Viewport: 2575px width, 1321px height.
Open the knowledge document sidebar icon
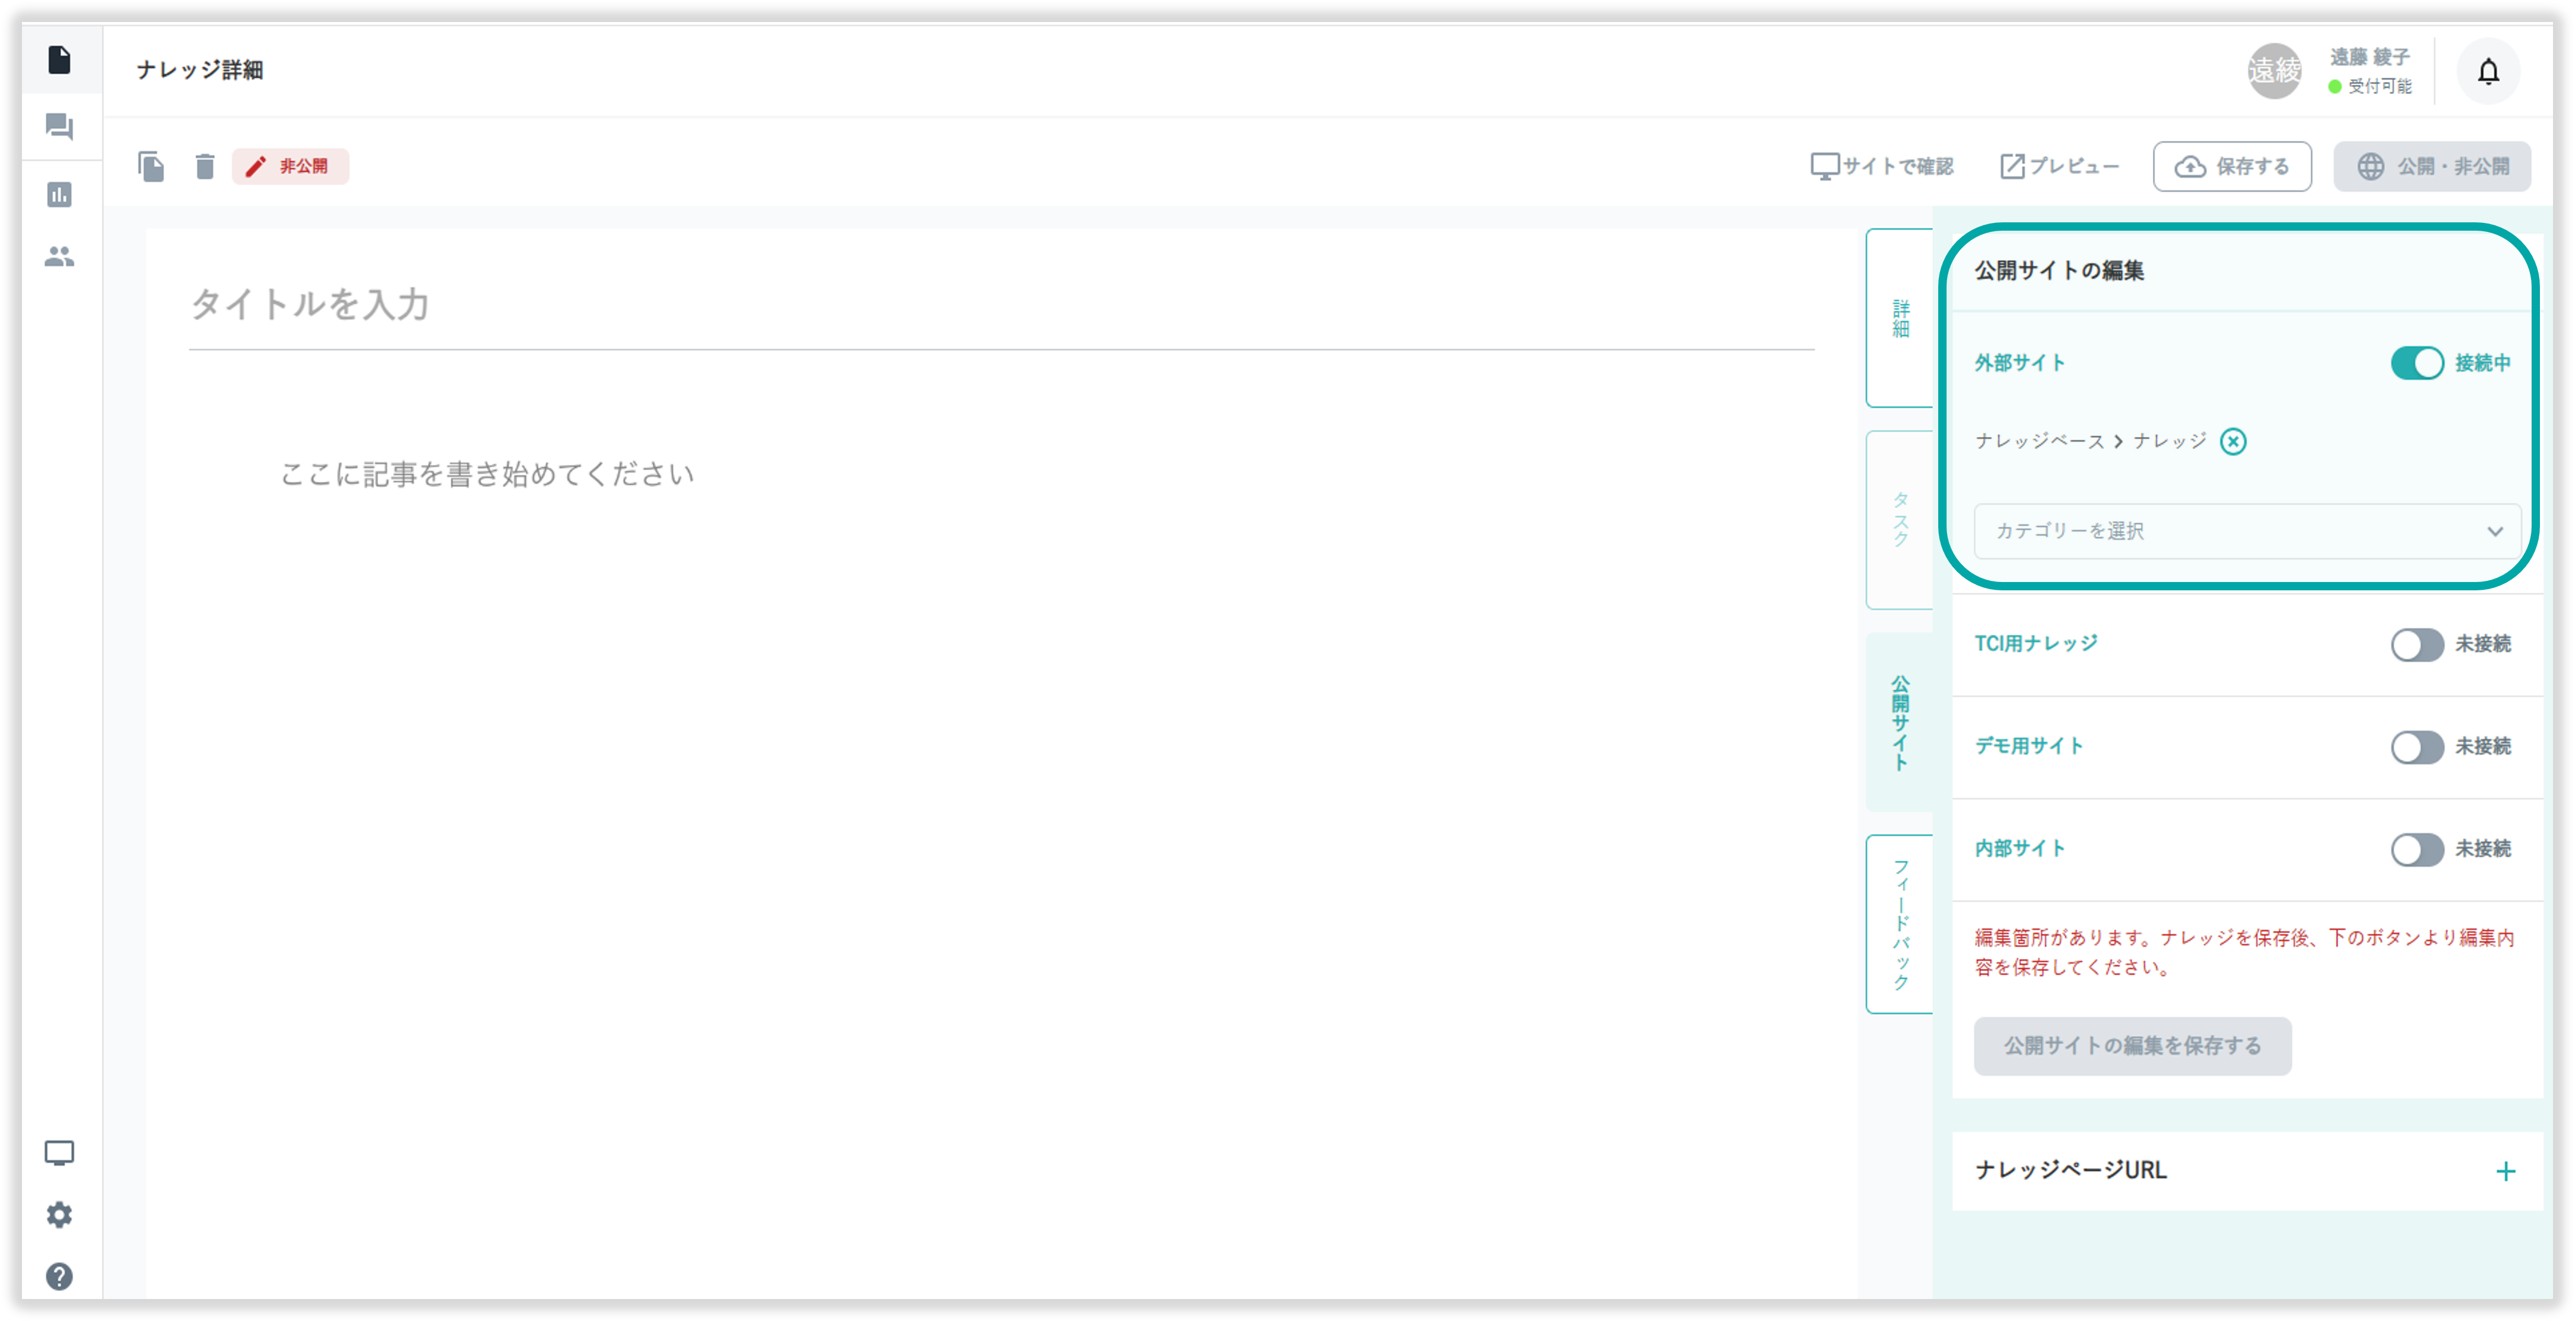click(x=59, y=60)
